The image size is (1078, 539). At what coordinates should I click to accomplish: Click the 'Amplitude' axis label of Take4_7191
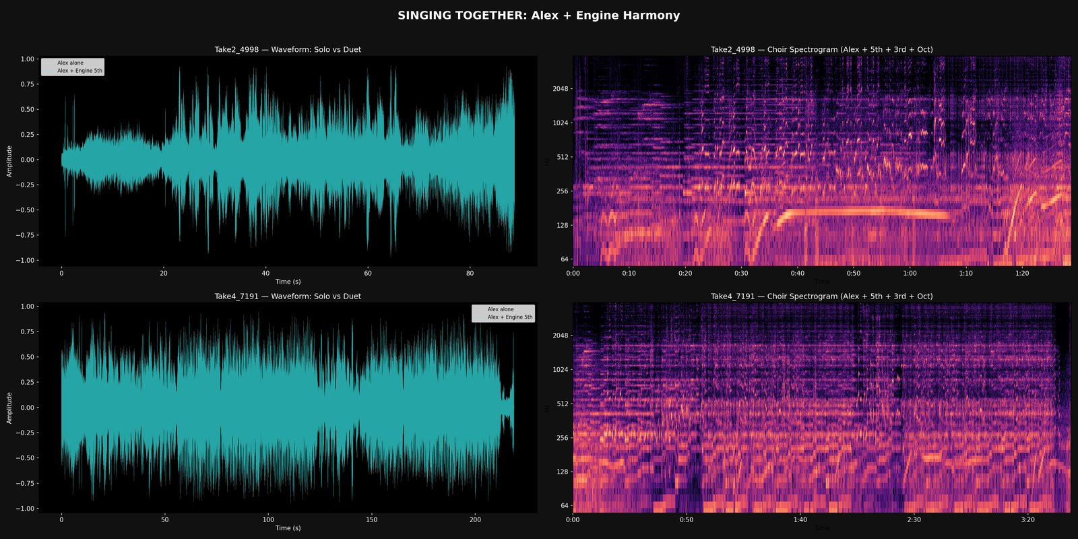(x=9, y=408)
